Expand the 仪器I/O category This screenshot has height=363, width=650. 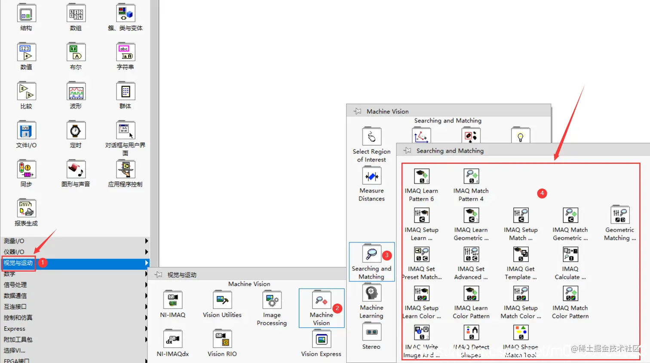click(75, 252)
